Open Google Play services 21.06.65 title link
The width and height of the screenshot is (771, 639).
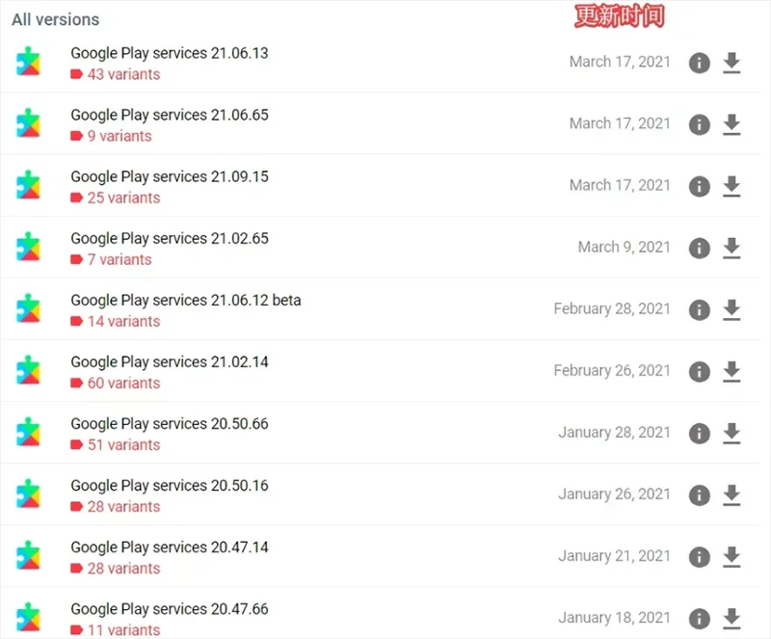coord(170,115)
